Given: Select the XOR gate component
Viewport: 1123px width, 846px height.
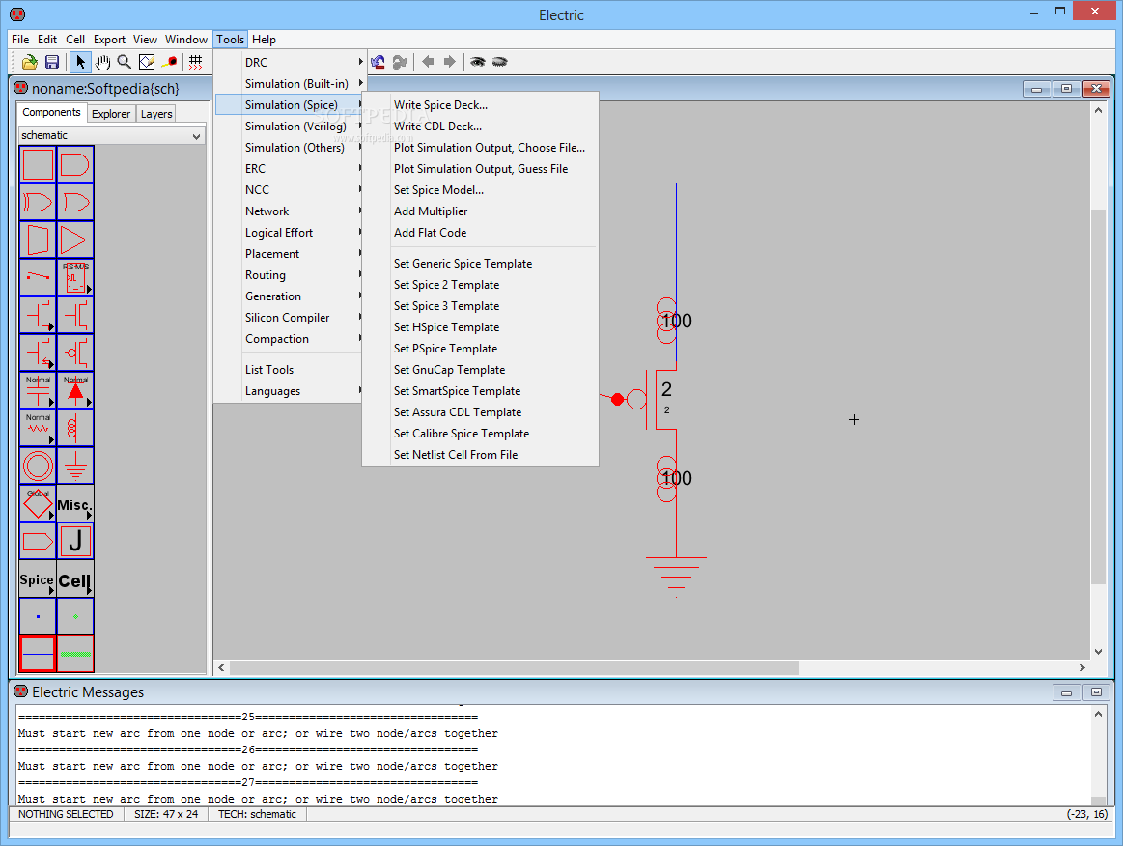Looking at the screenshot, I should 38,203.
